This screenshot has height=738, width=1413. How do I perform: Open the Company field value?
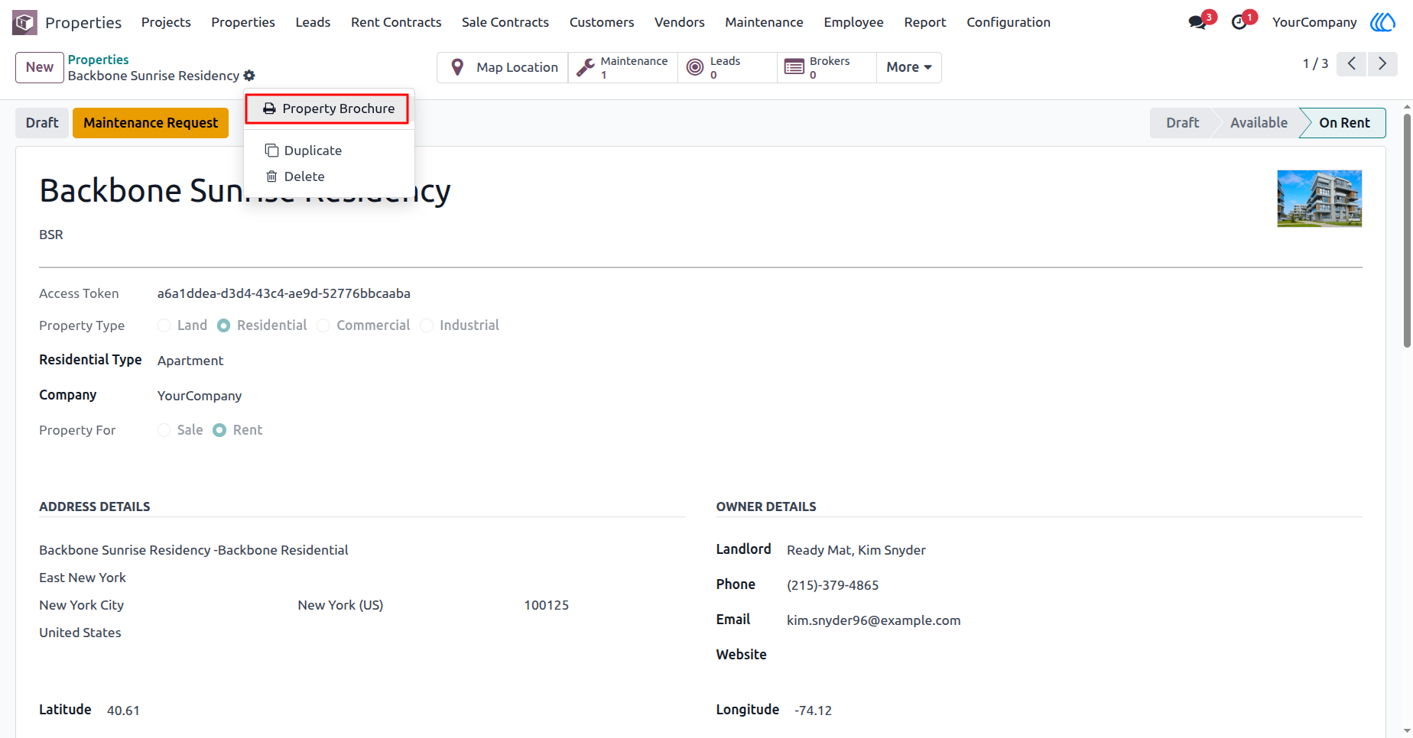[x=200, y=396]
